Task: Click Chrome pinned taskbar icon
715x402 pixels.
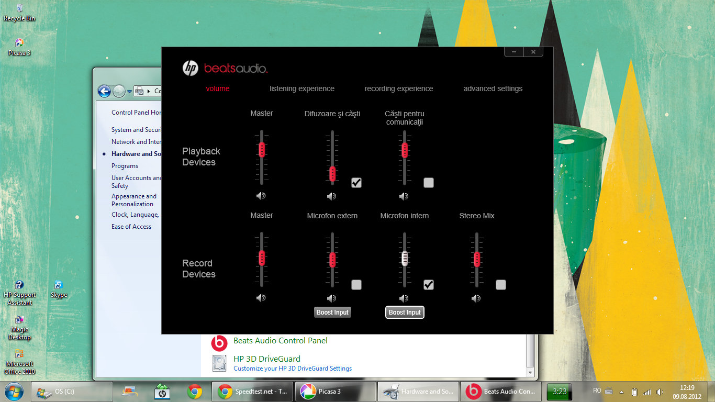Action: [195, 391]
